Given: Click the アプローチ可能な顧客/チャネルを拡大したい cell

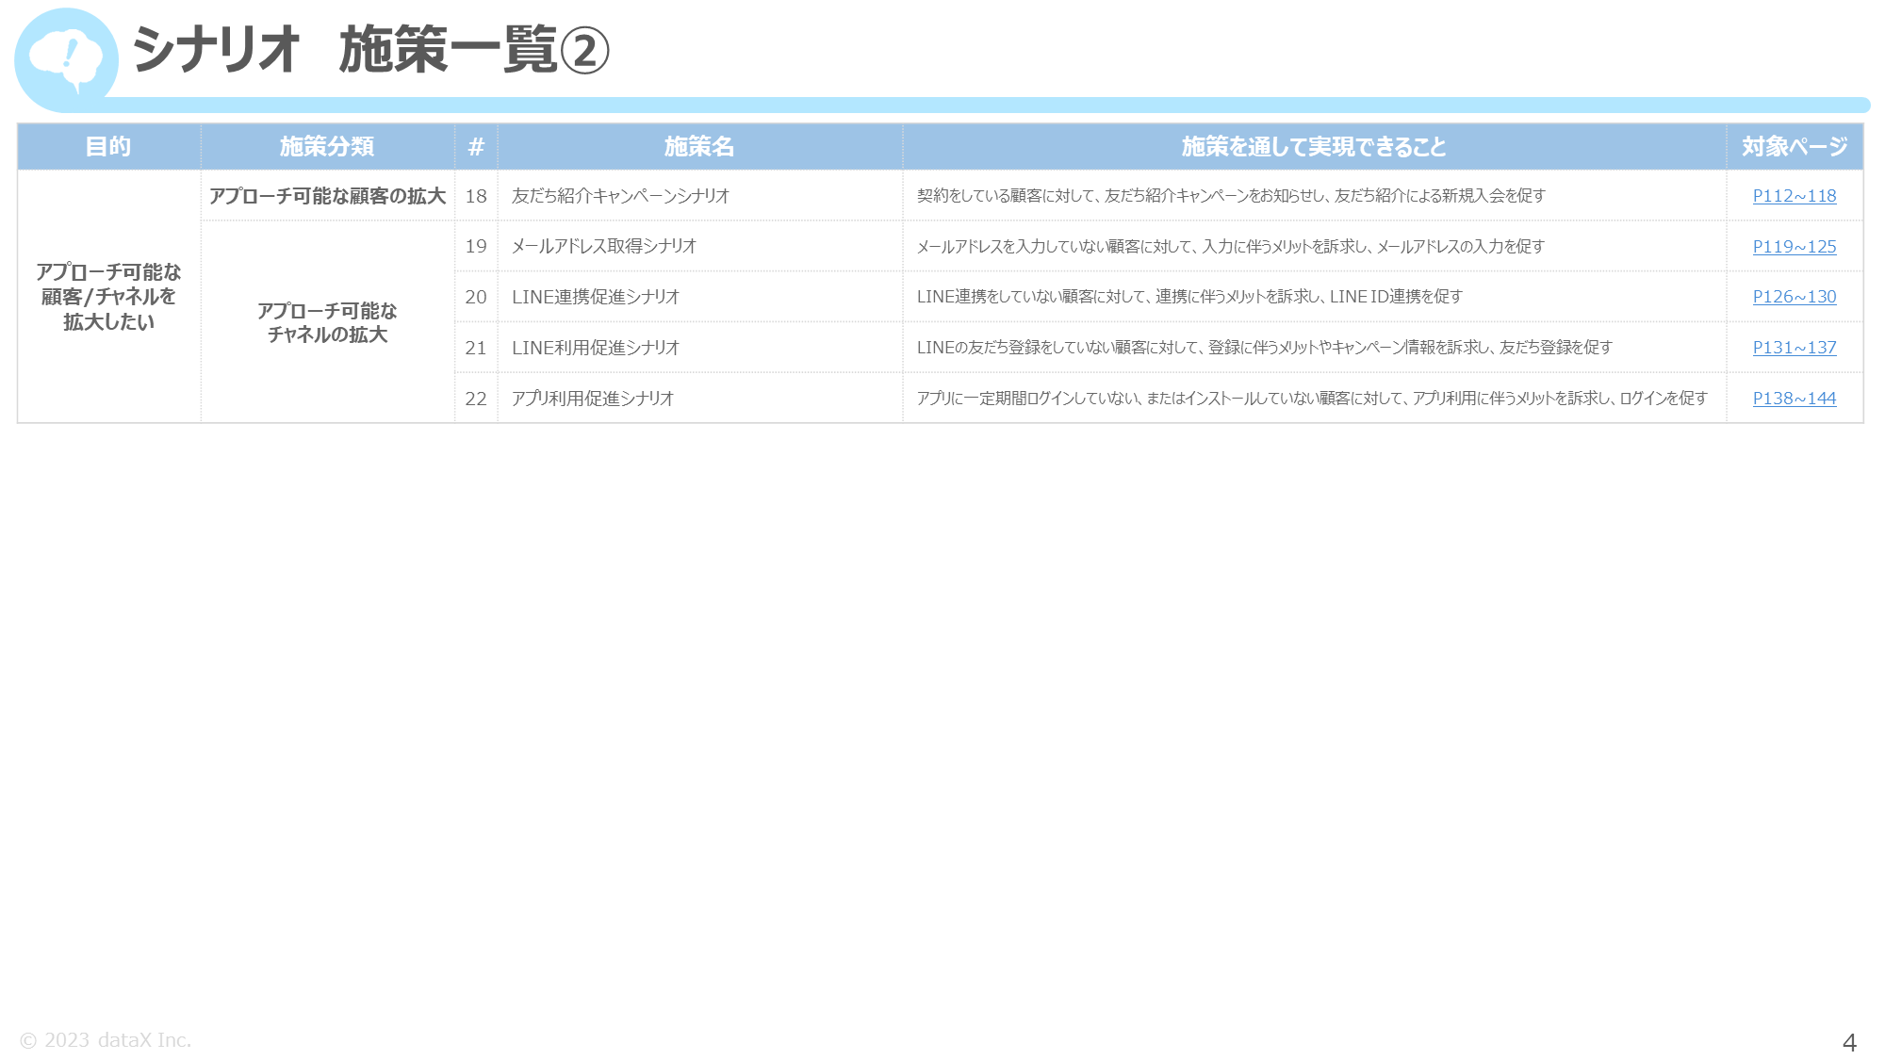Looking at the screenshot, I should click(x=108, y=297).
